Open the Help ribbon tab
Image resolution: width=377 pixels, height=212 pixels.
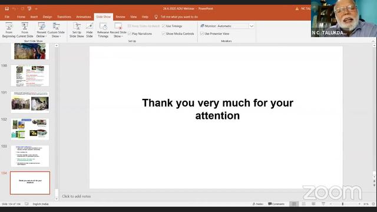145,17
